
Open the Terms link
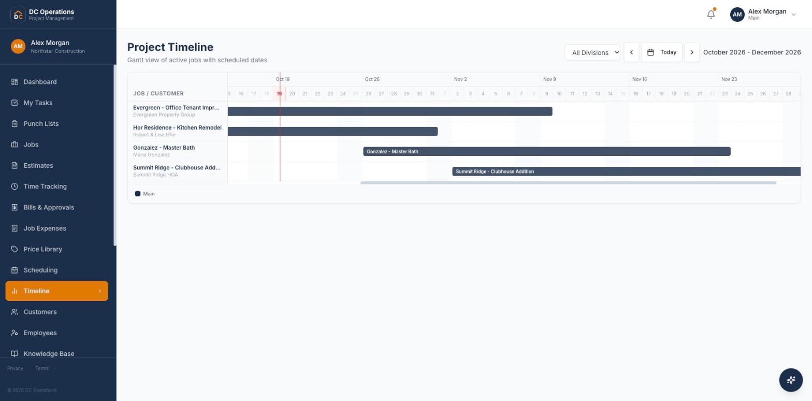pos(42,368)
